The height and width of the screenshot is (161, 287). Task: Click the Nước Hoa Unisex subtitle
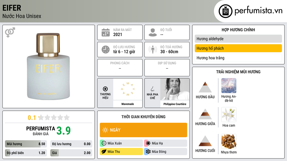tap(22, 16)
